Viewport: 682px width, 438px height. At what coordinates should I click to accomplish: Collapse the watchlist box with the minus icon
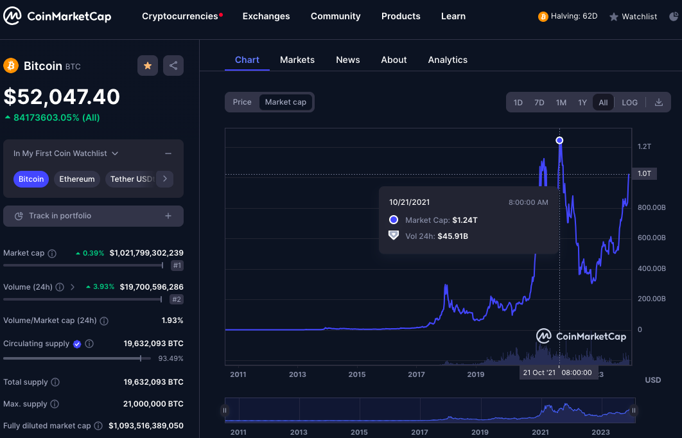(x=168, y=153)
